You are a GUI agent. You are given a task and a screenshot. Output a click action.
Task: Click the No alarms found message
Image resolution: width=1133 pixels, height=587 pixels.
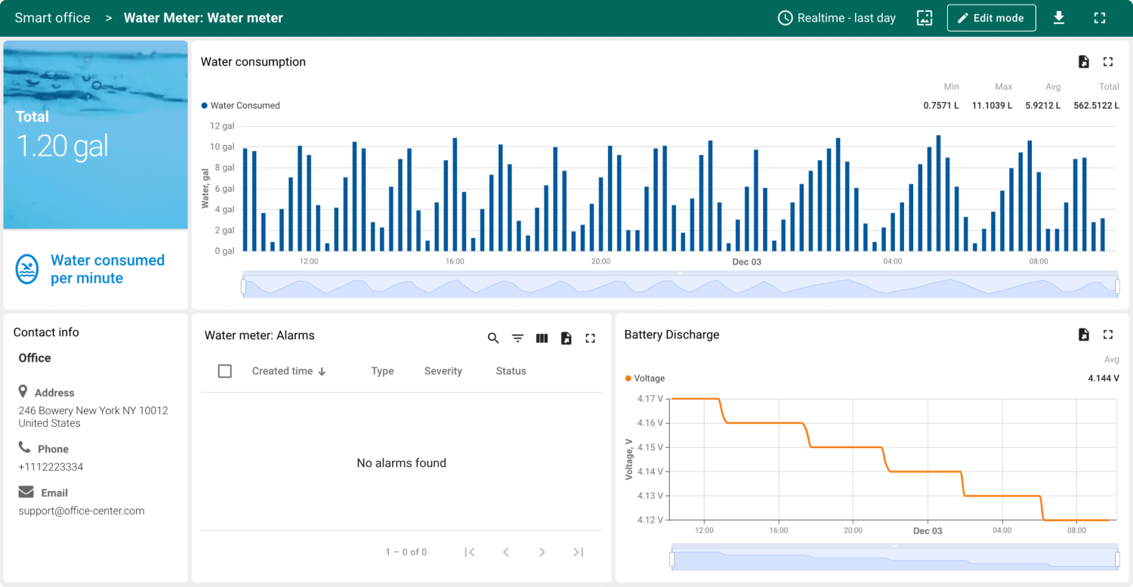click(x=401, y=463)
